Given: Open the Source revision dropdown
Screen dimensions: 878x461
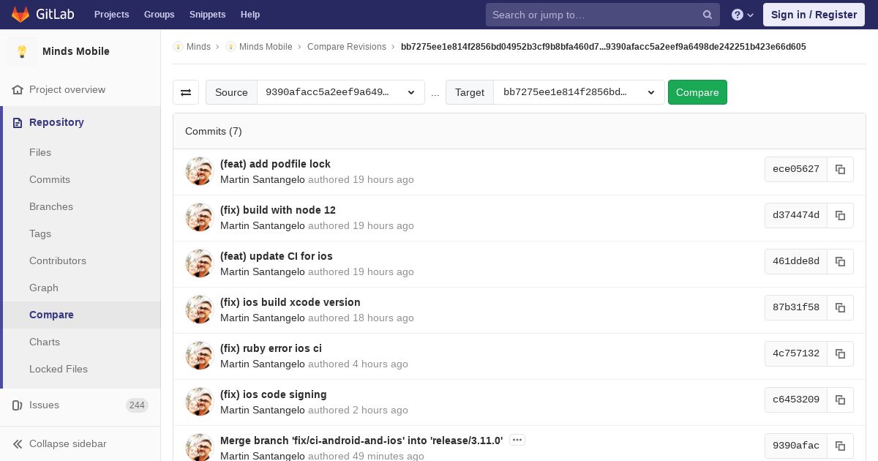Looking at the screenshot, I should click(x=341, y=92).
